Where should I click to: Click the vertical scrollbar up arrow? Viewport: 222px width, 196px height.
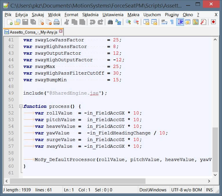tap(215, 40)
